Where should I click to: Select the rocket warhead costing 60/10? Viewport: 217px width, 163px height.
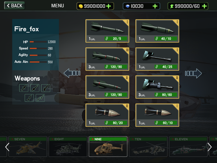pyautogui.click(x=157, y=115)
